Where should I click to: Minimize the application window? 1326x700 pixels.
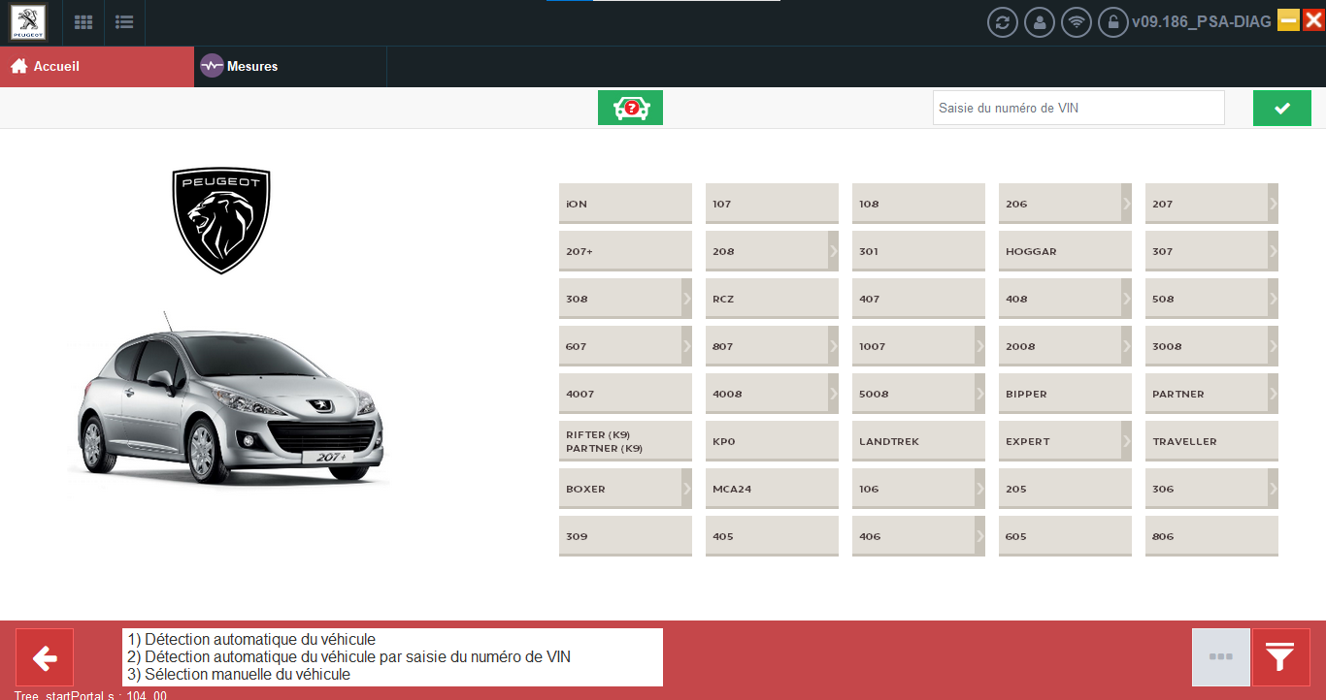coord(1288,20)
